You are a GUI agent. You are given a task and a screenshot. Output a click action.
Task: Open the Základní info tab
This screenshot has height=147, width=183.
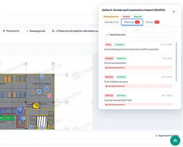pyautogui.click(x=111, y=22)
